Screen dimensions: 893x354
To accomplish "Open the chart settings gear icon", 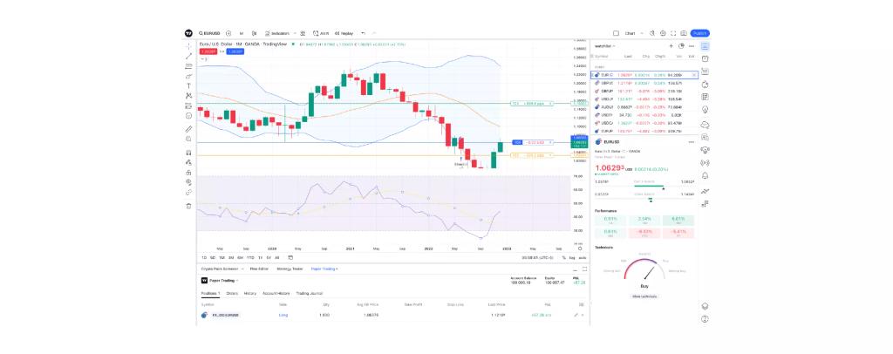I will point(663,34).
